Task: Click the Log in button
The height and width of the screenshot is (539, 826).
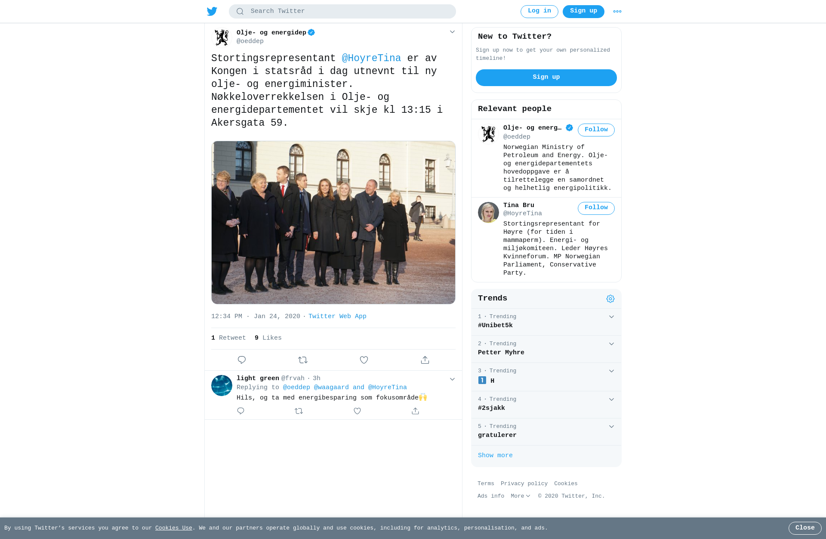Action: [539, 12]
